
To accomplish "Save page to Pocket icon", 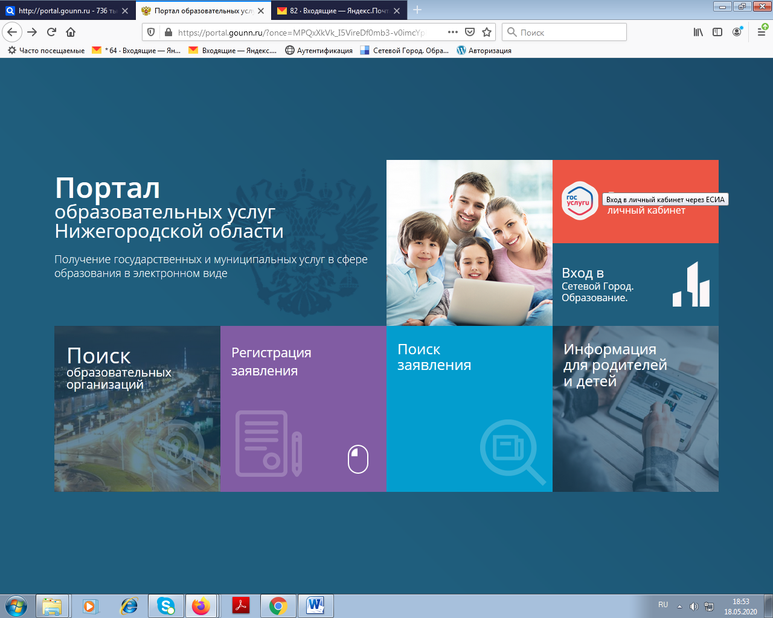I will [470, 32].
